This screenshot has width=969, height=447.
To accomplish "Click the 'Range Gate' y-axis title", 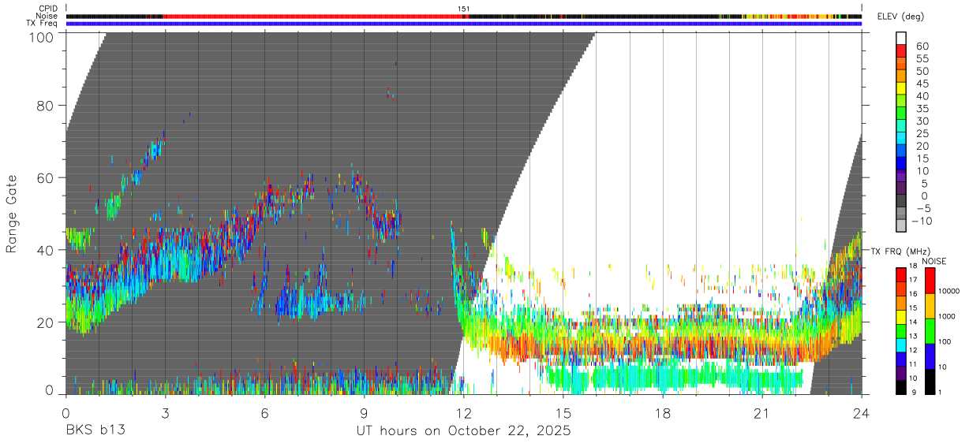I will pos(12,213).
